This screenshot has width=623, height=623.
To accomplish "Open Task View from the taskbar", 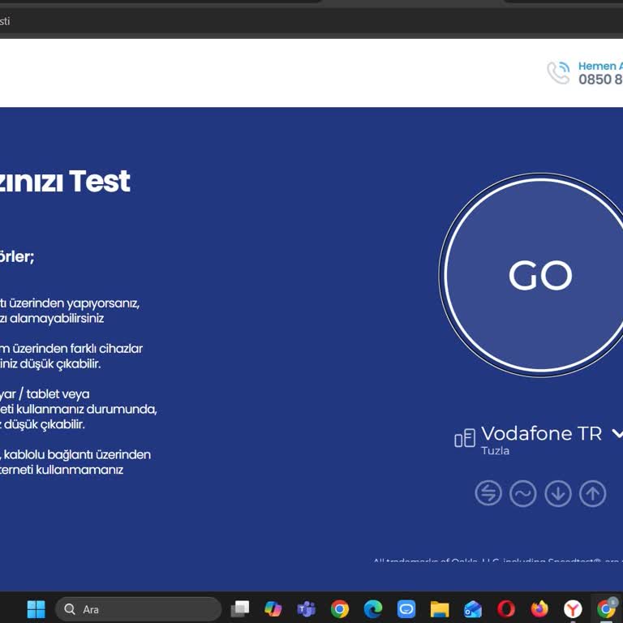I will pos(240,609).
